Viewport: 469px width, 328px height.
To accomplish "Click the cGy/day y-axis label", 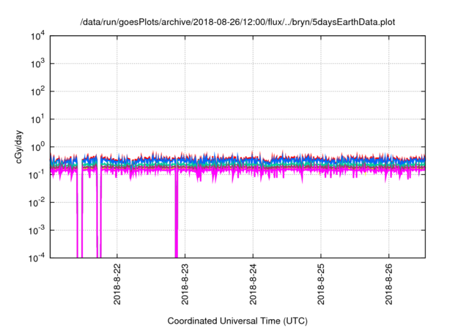I will (19, 146).
